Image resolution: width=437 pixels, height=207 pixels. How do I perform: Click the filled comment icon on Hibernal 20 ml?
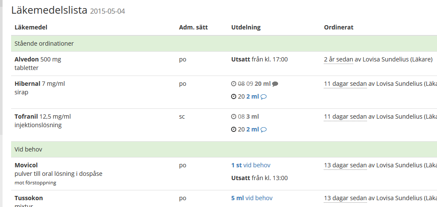pos(275,84)
